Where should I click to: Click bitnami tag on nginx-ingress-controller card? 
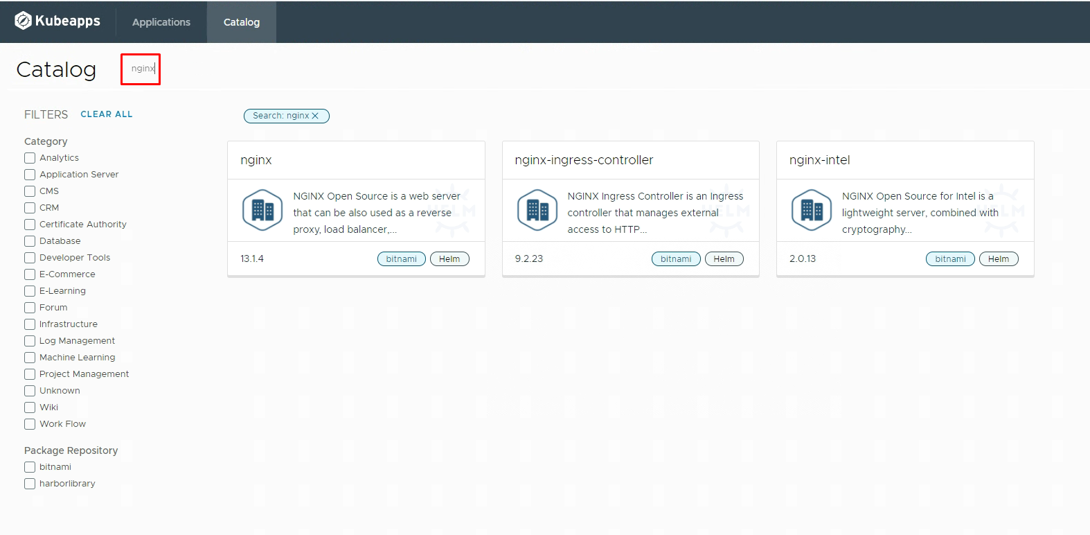pyautogui.click(x=676, y=259)
